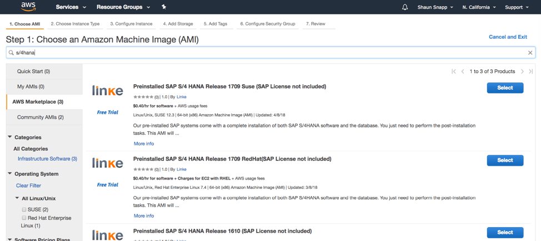Screen dimensions: 541x241
Task: Go to next page of results
Action: click(522, 71)
